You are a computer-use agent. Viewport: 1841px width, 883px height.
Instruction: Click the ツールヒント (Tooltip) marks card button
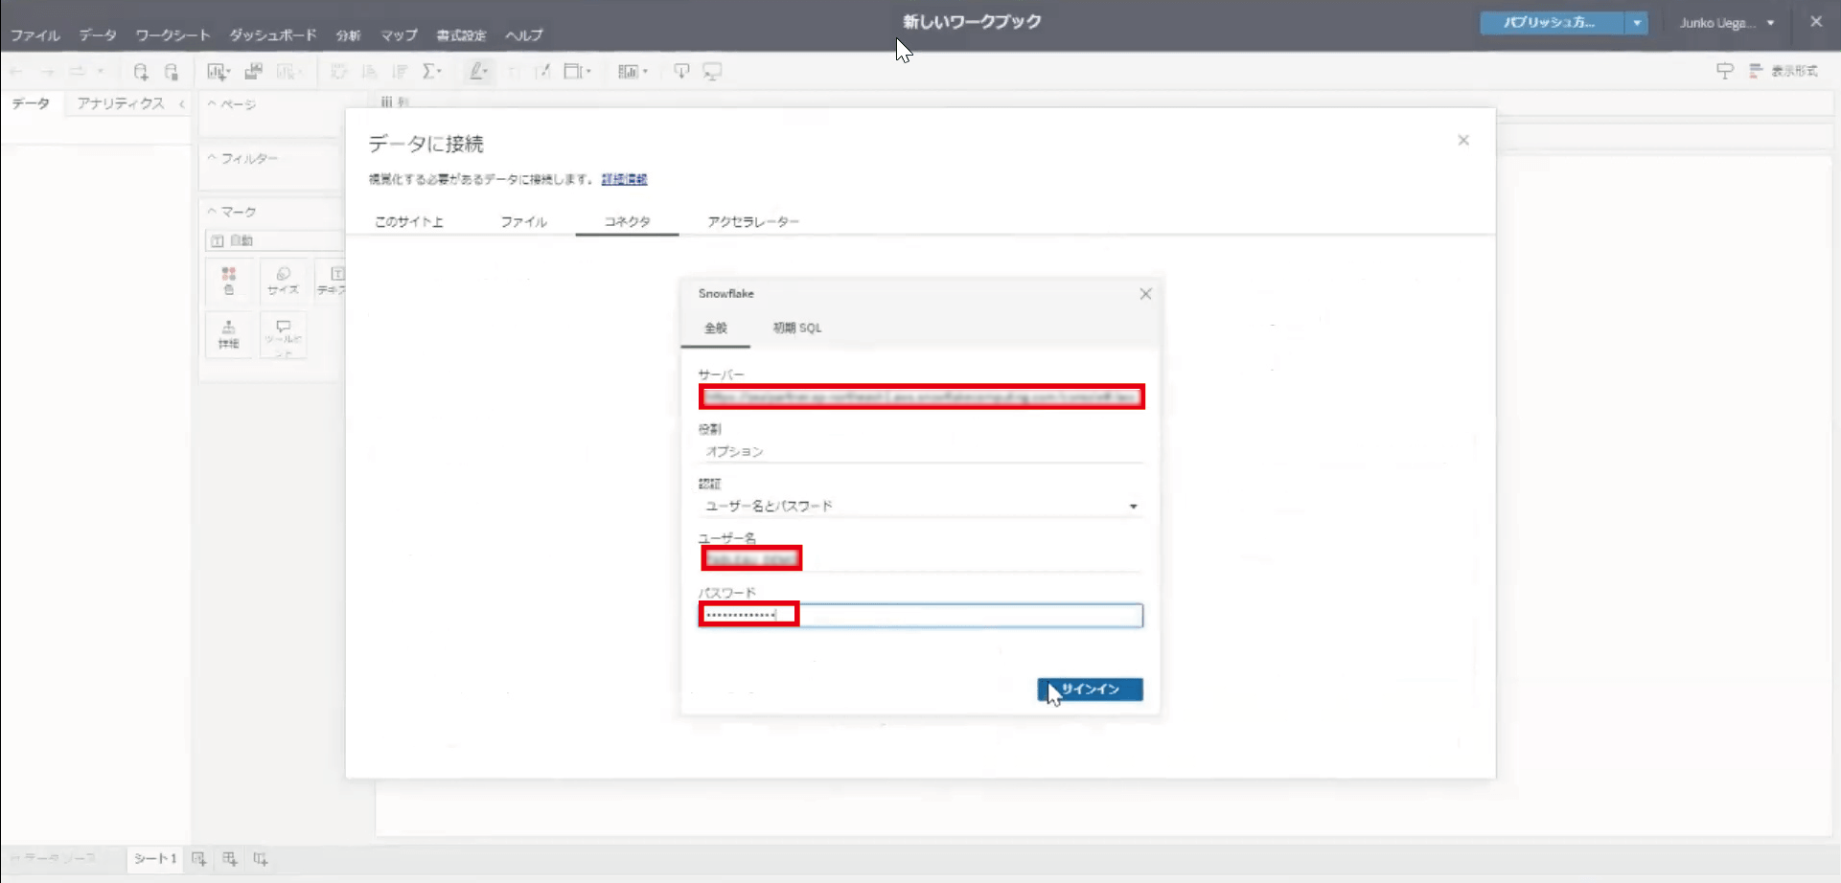(x=283, y=334)
